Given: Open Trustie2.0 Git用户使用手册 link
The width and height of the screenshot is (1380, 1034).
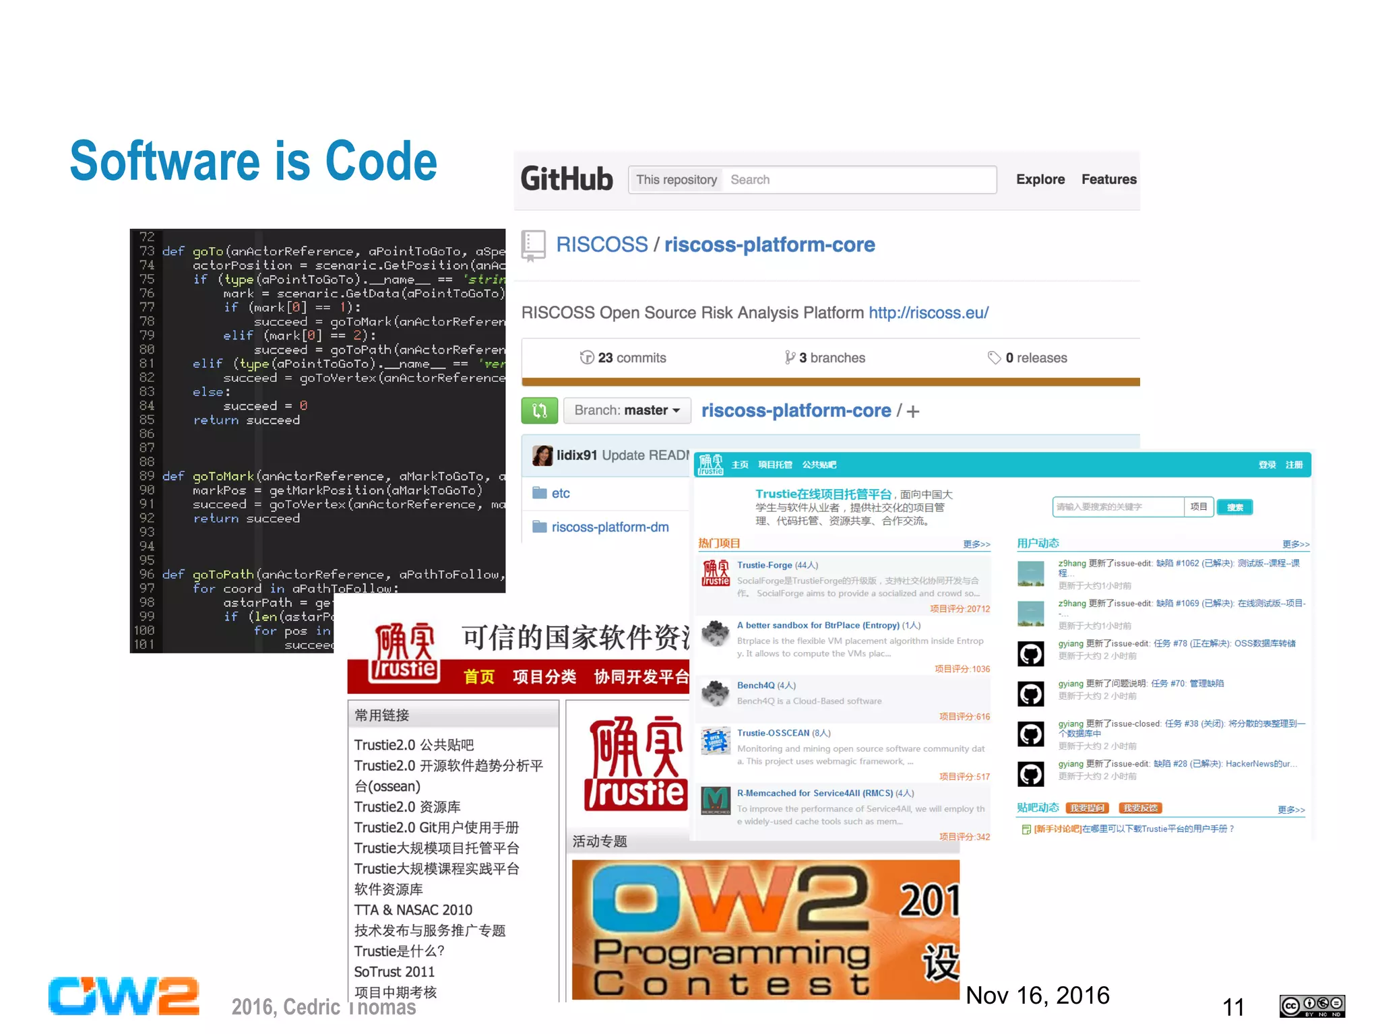Looking at the screenshot, I should coord(437,827).
